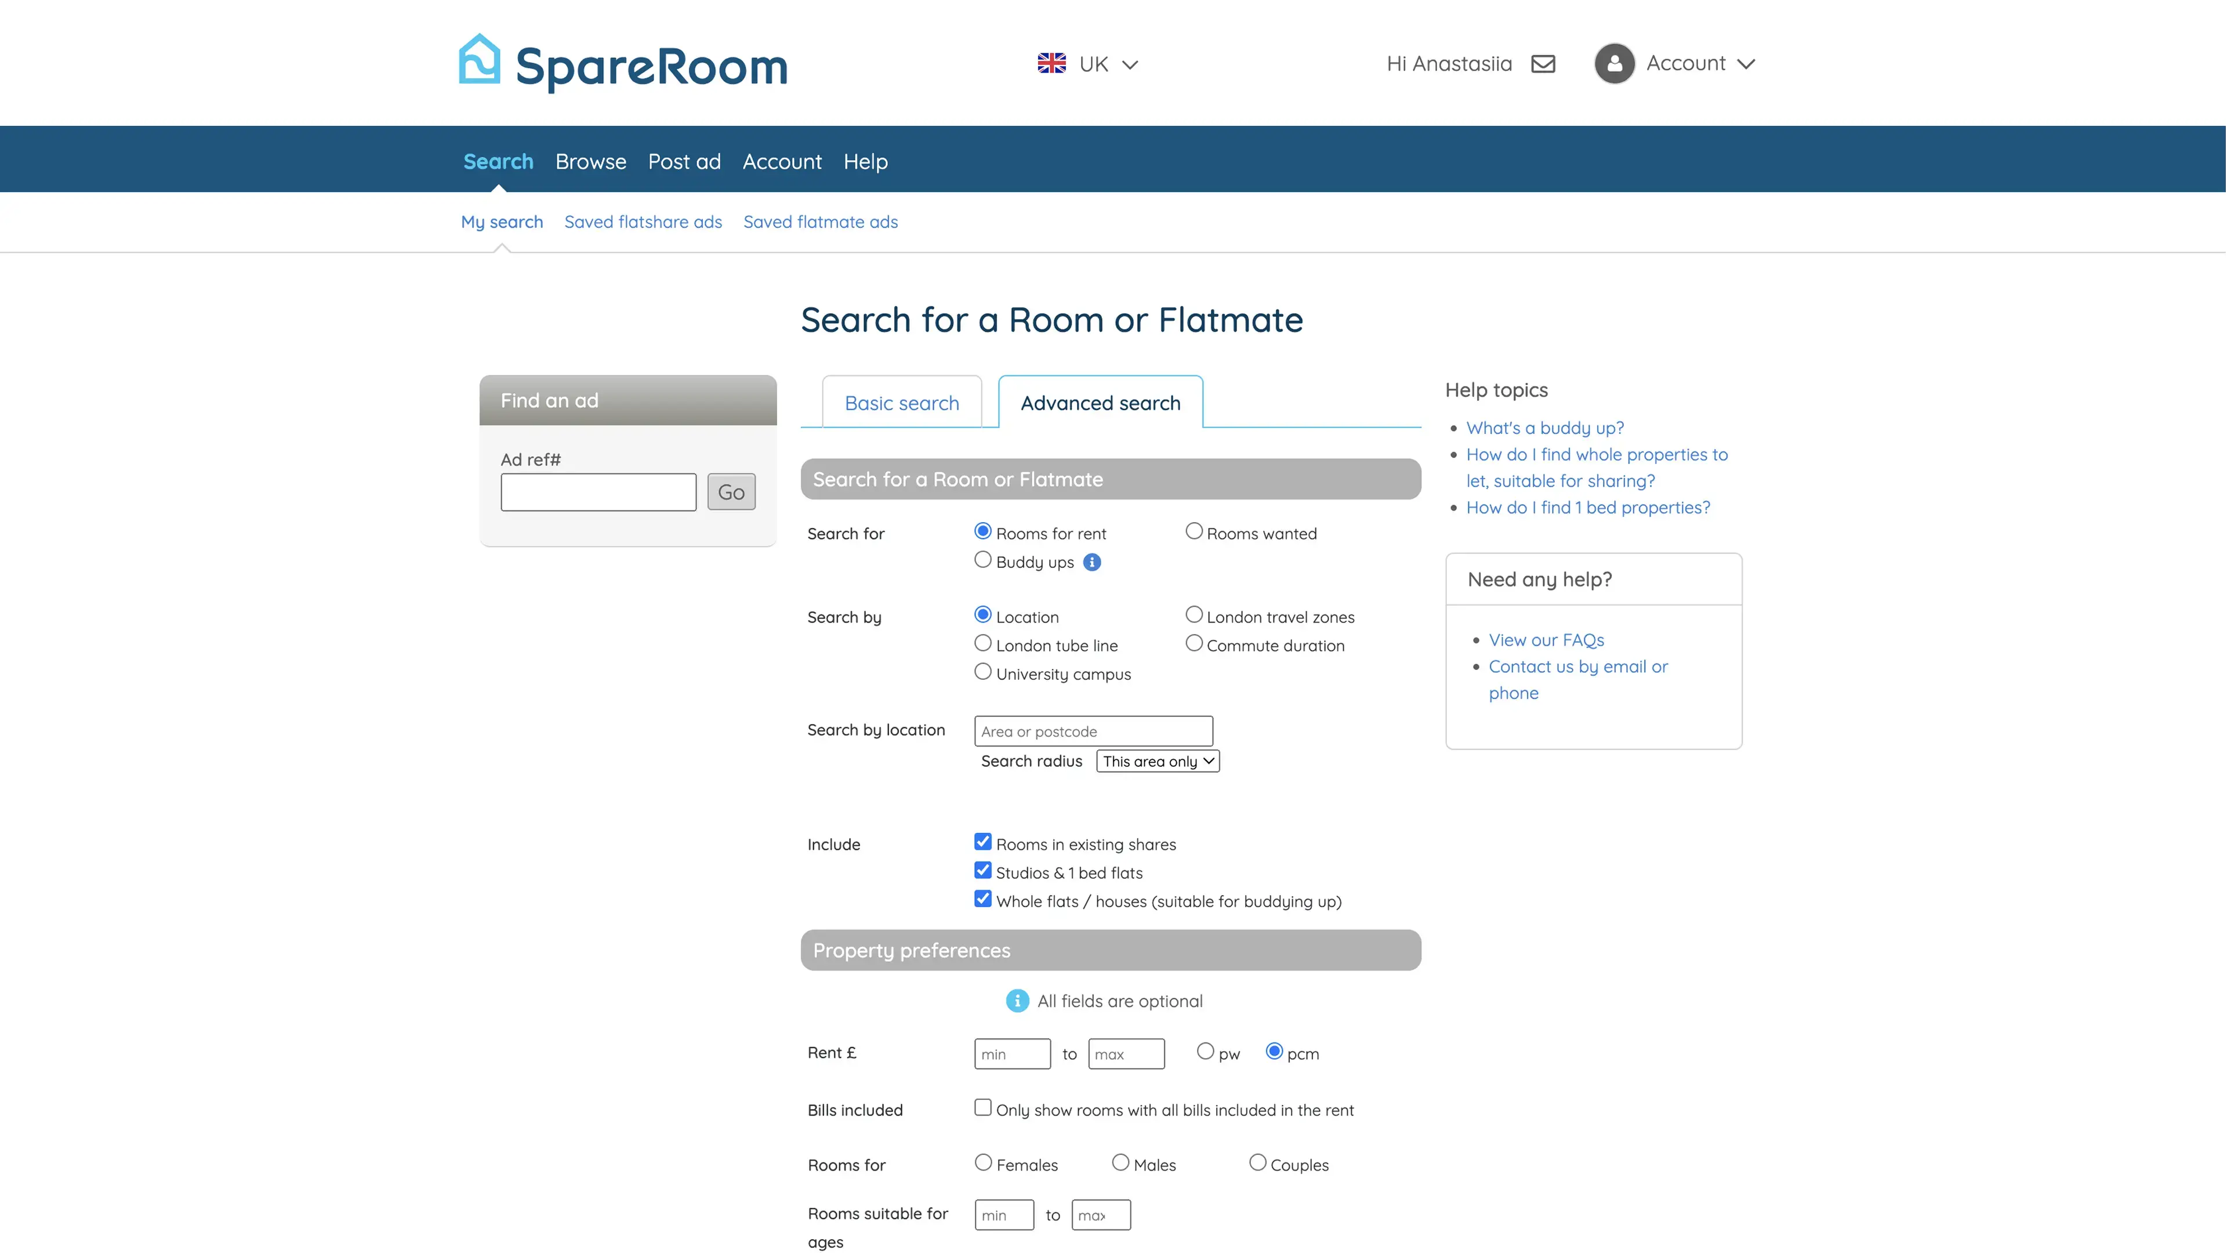Uncheck Studios & 1 bed flats
This screenshot has width=2227, height=1253.
coord(983,871)
